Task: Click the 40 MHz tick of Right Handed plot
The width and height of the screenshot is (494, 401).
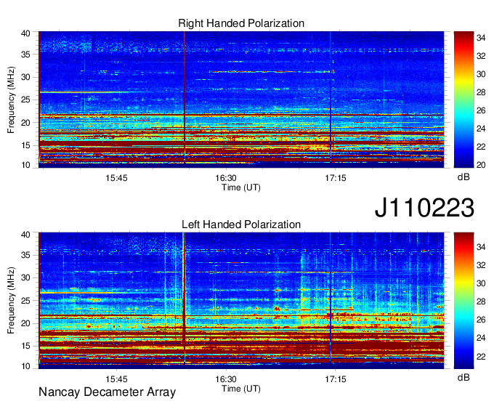Action: [x=25, y=33]
